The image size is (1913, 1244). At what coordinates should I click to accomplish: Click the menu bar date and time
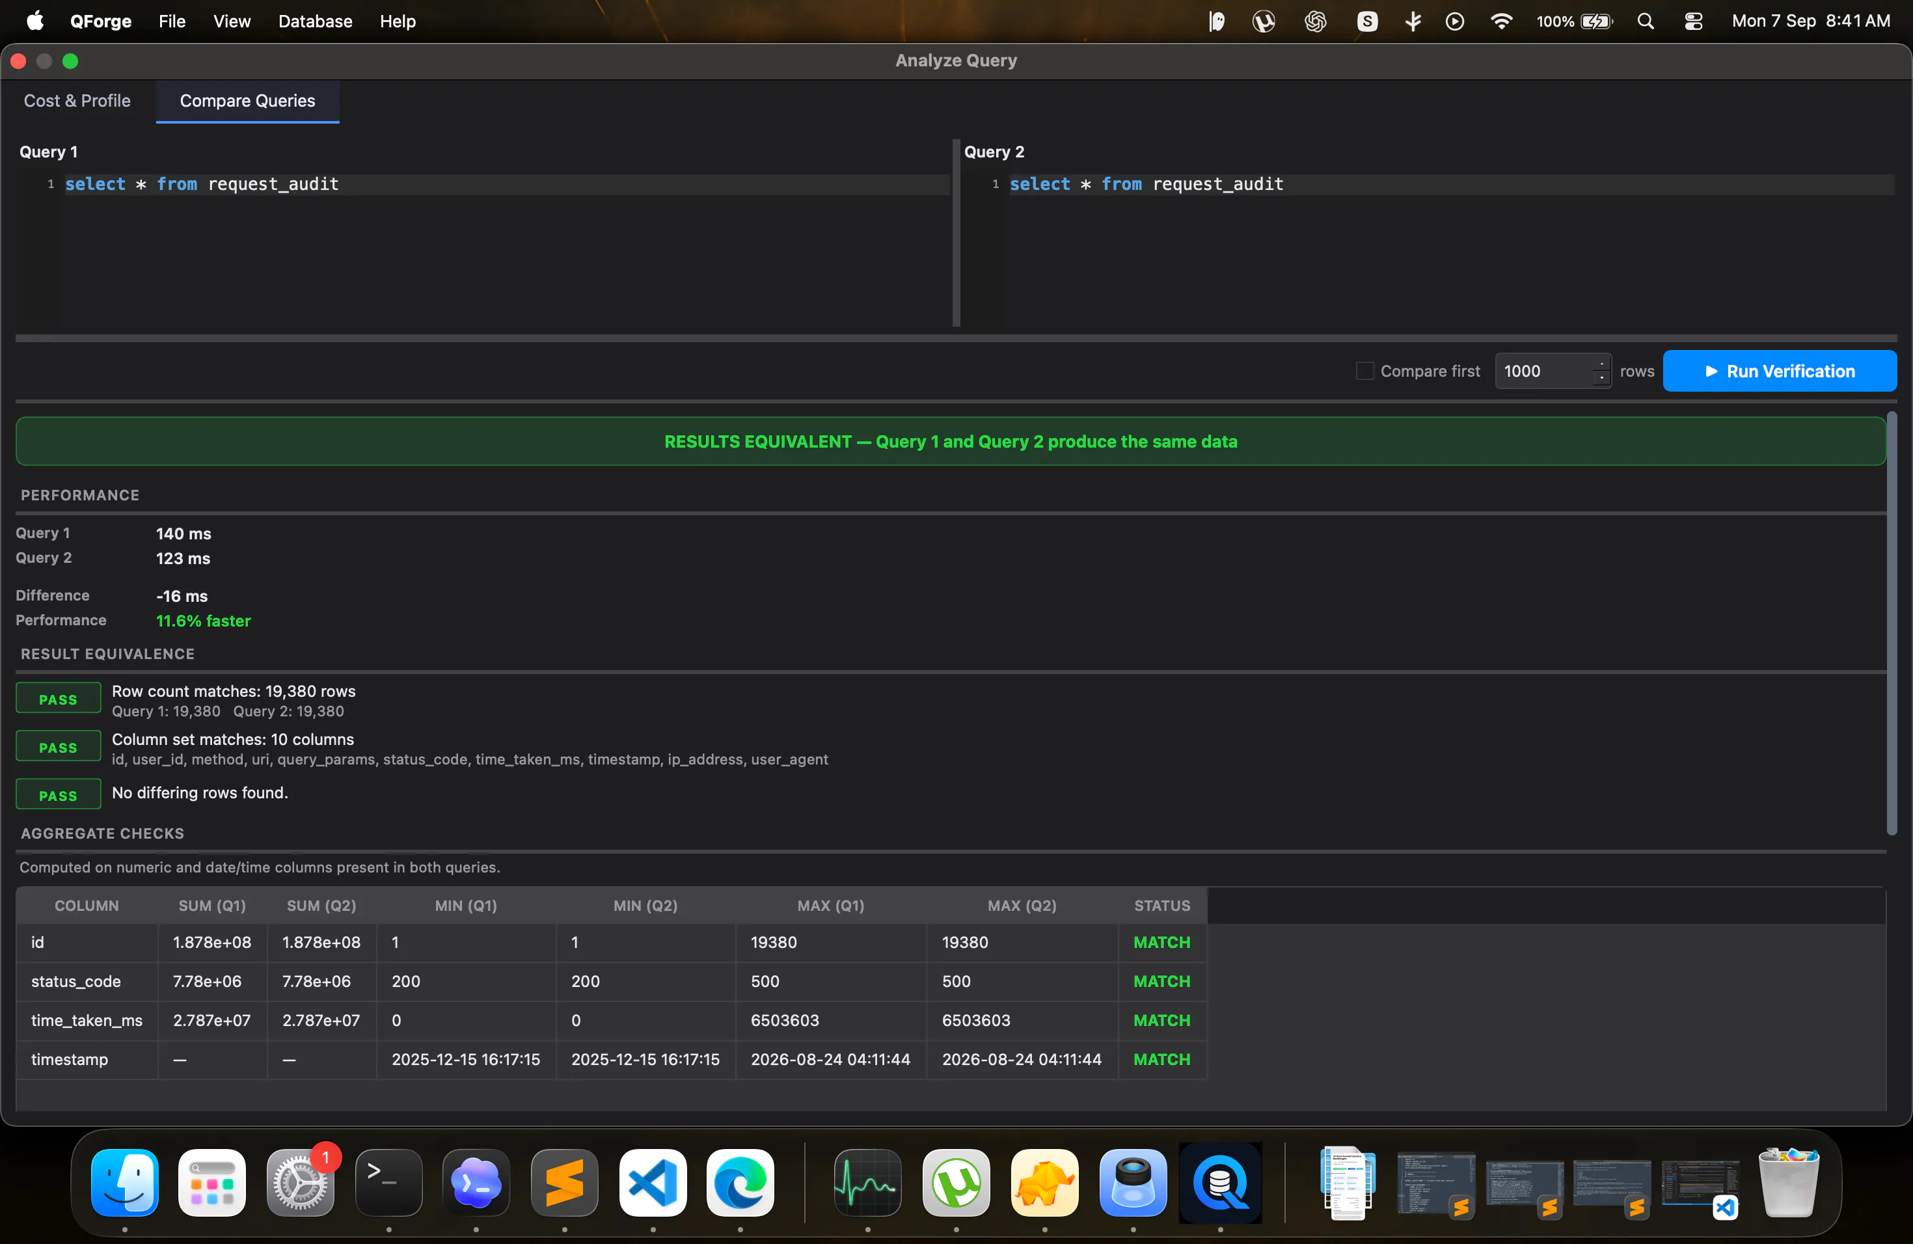(1811, 21)
